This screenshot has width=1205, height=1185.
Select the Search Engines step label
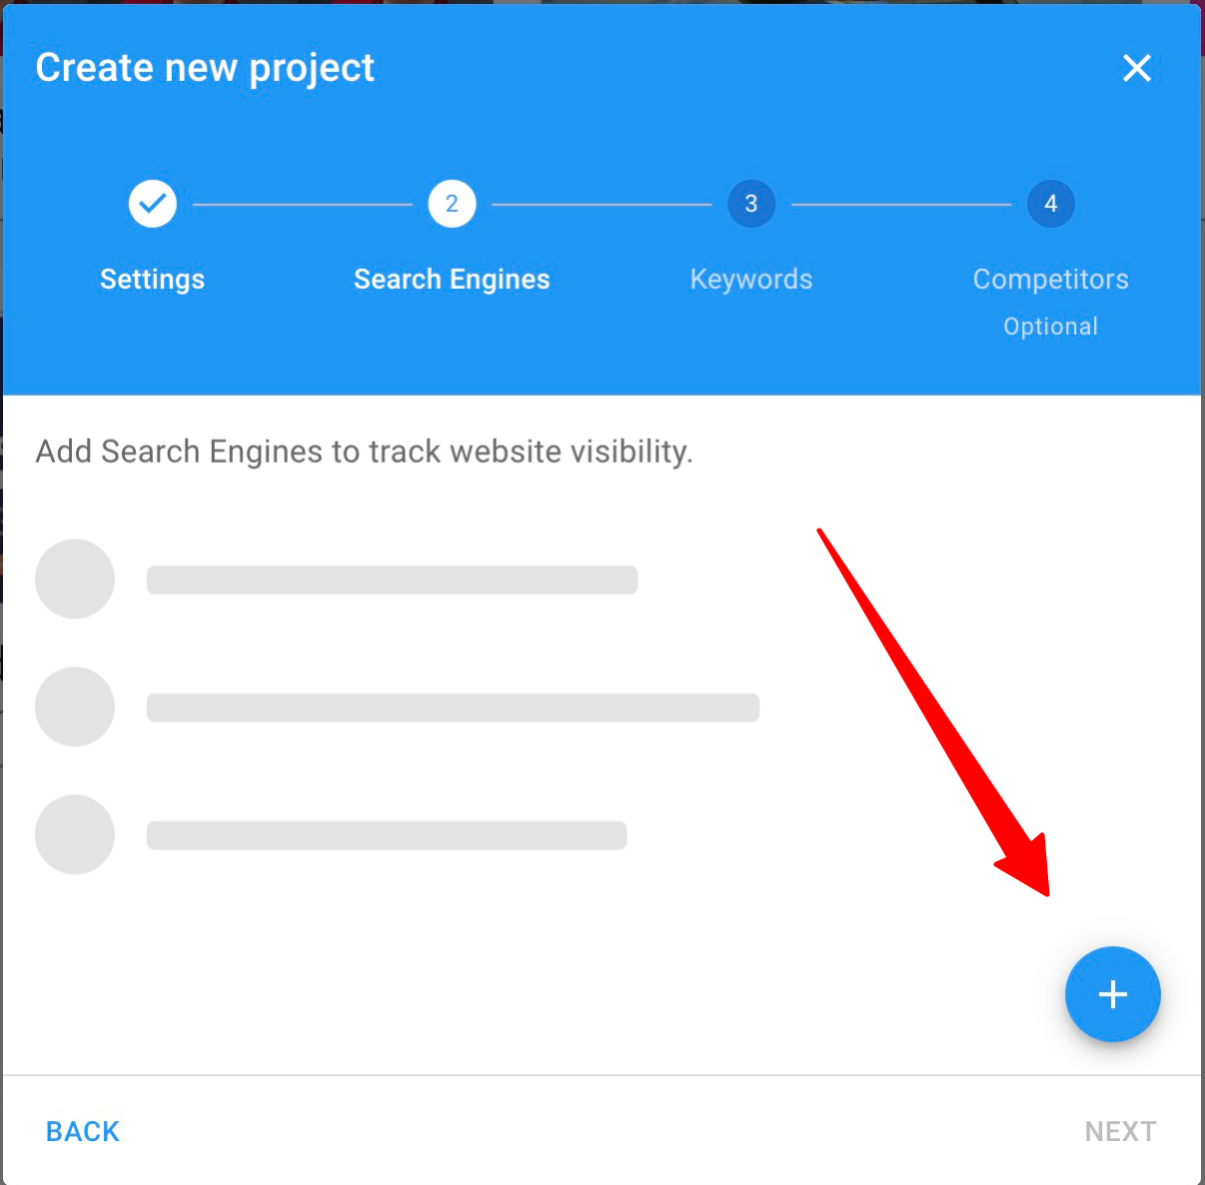(x=452, y=279)
